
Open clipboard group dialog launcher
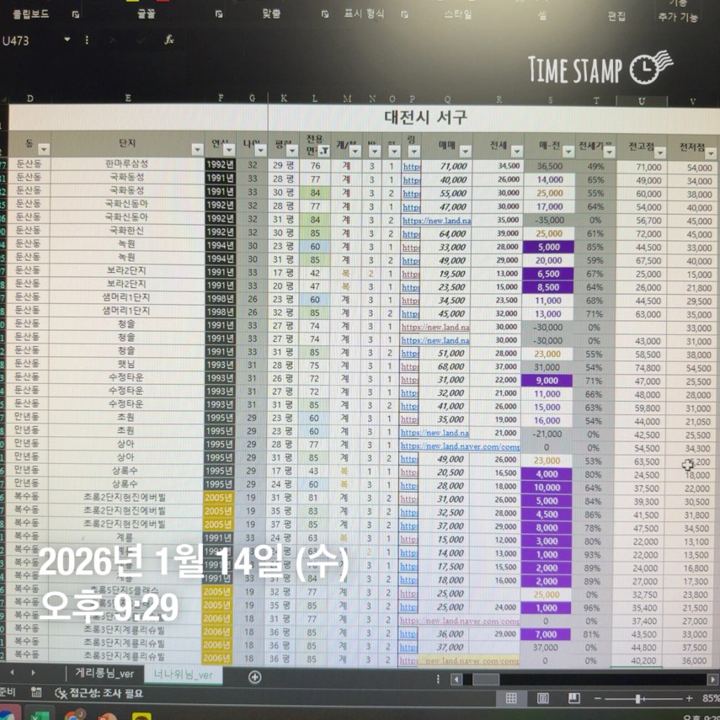click(x=77, y=14)
